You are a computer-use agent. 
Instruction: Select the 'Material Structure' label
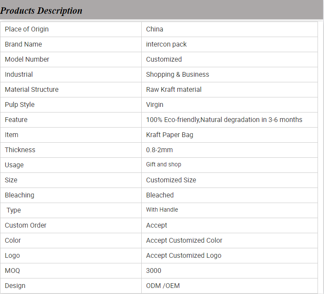click(x=31, y=90)
